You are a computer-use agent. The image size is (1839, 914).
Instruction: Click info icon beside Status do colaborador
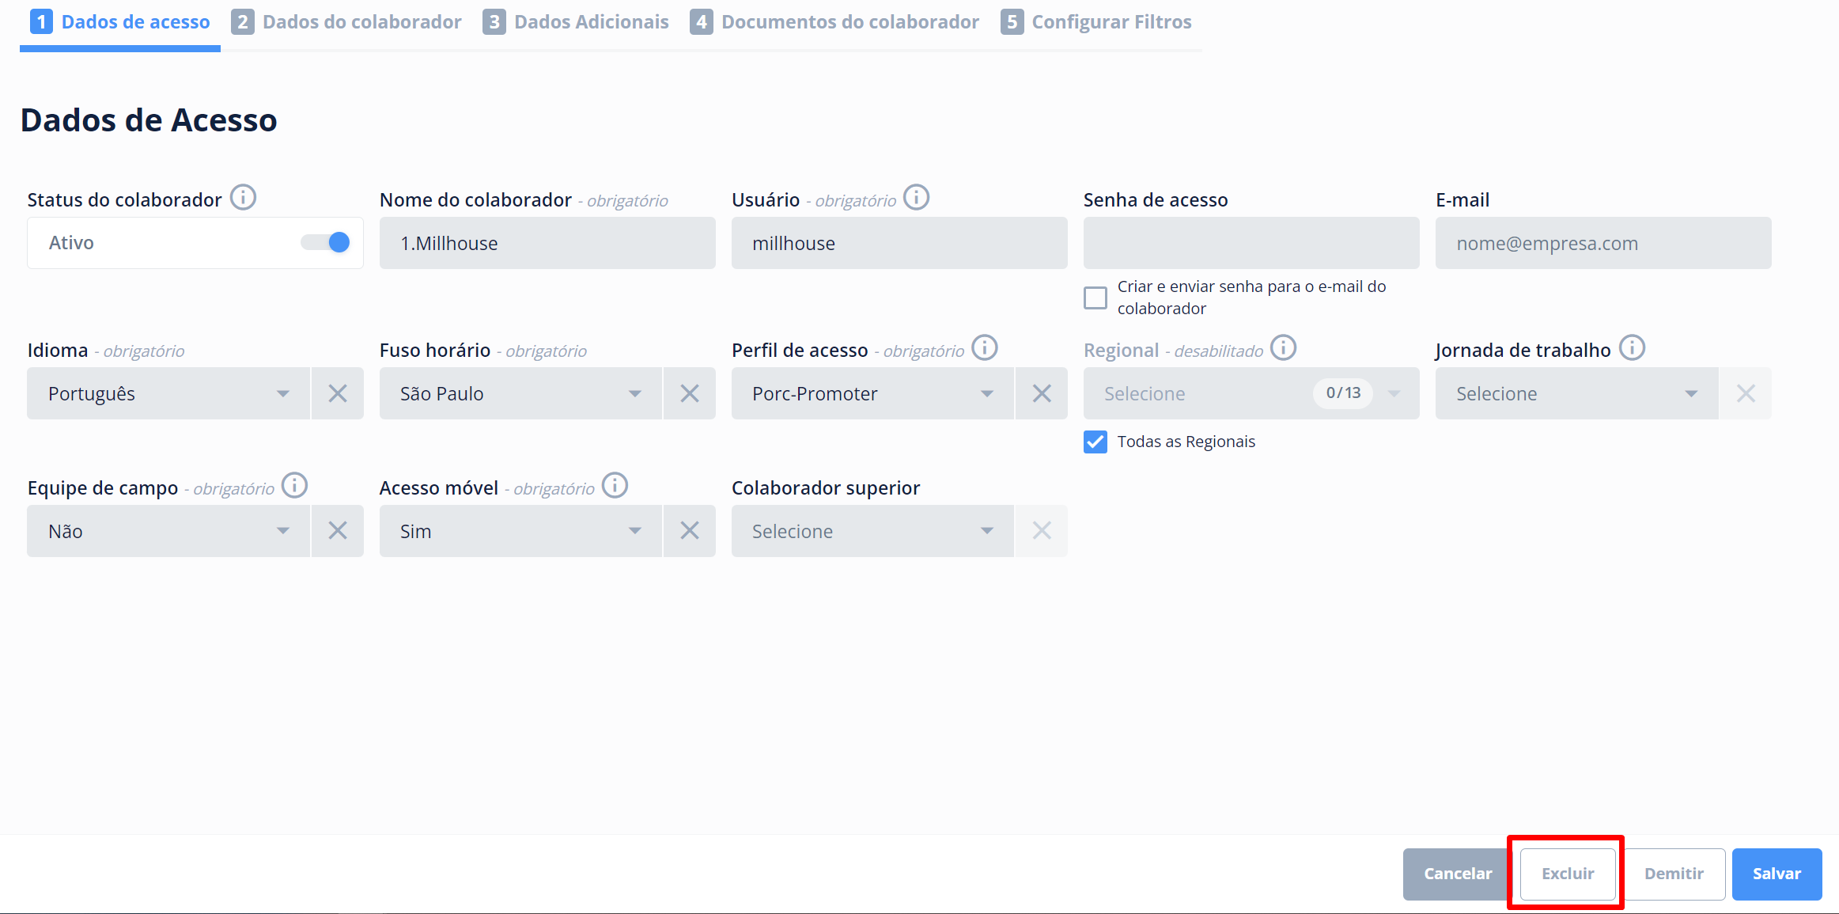pyautogui.click(x=243, y=197)
